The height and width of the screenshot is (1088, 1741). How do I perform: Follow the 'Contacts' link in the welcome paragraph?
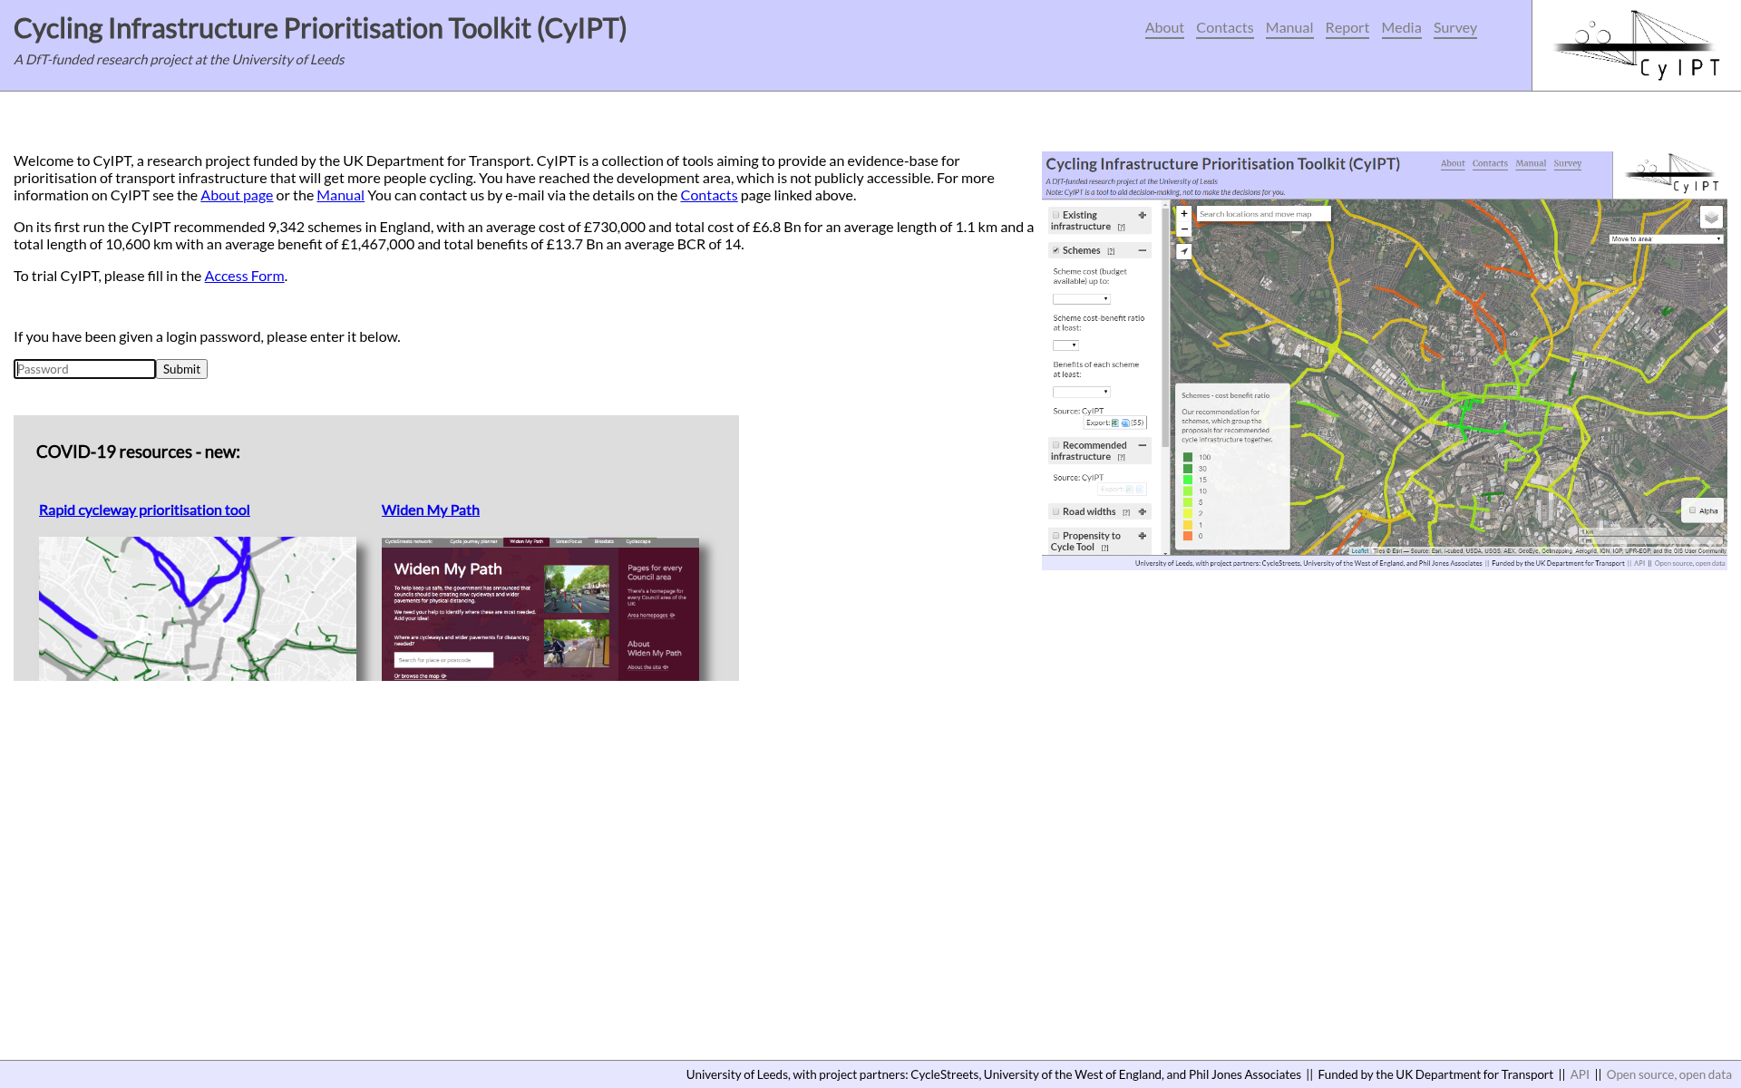click(708, 195)
